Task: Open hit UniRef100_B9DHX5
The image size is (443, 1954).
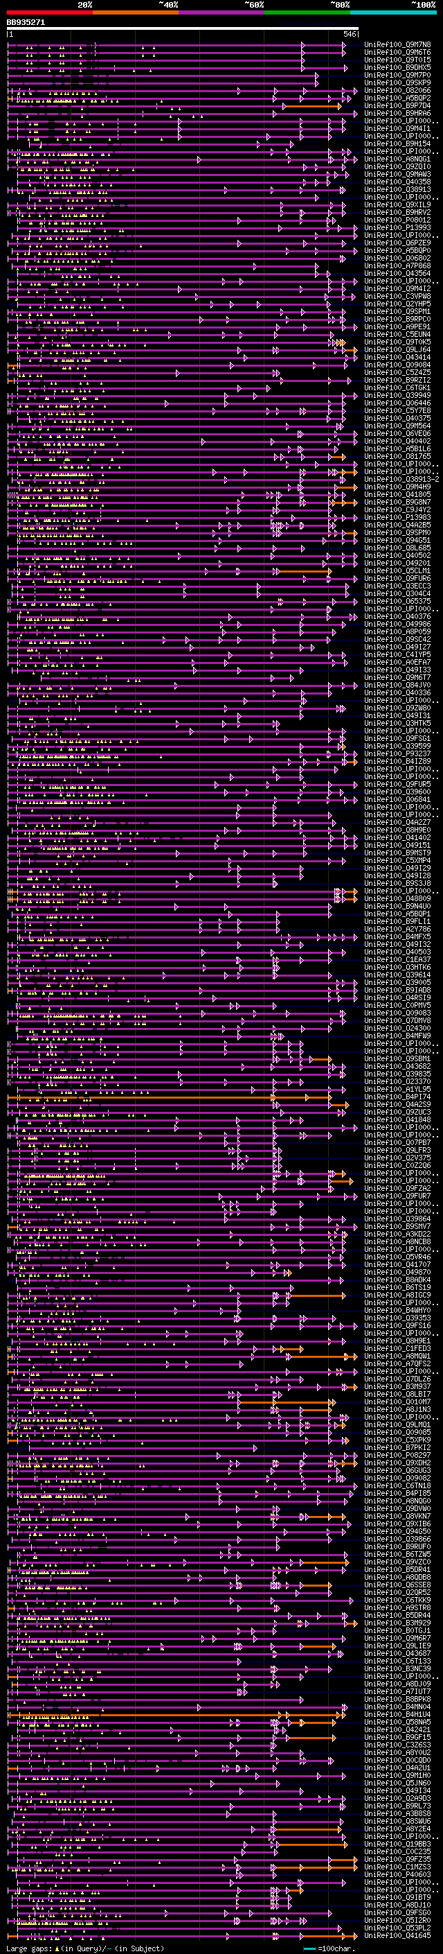Action: [x=397, y=67]
